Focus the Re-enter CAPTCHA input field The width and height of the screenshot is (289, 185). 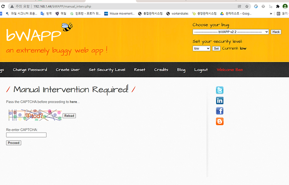click(x=26, y=135)
